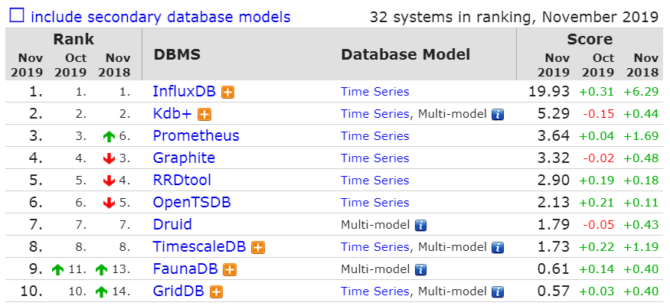The height and width of the screenshot is (306, 670).
Task: Click the multi-model info icon in Kdb+ row
Action: [498, 115]
